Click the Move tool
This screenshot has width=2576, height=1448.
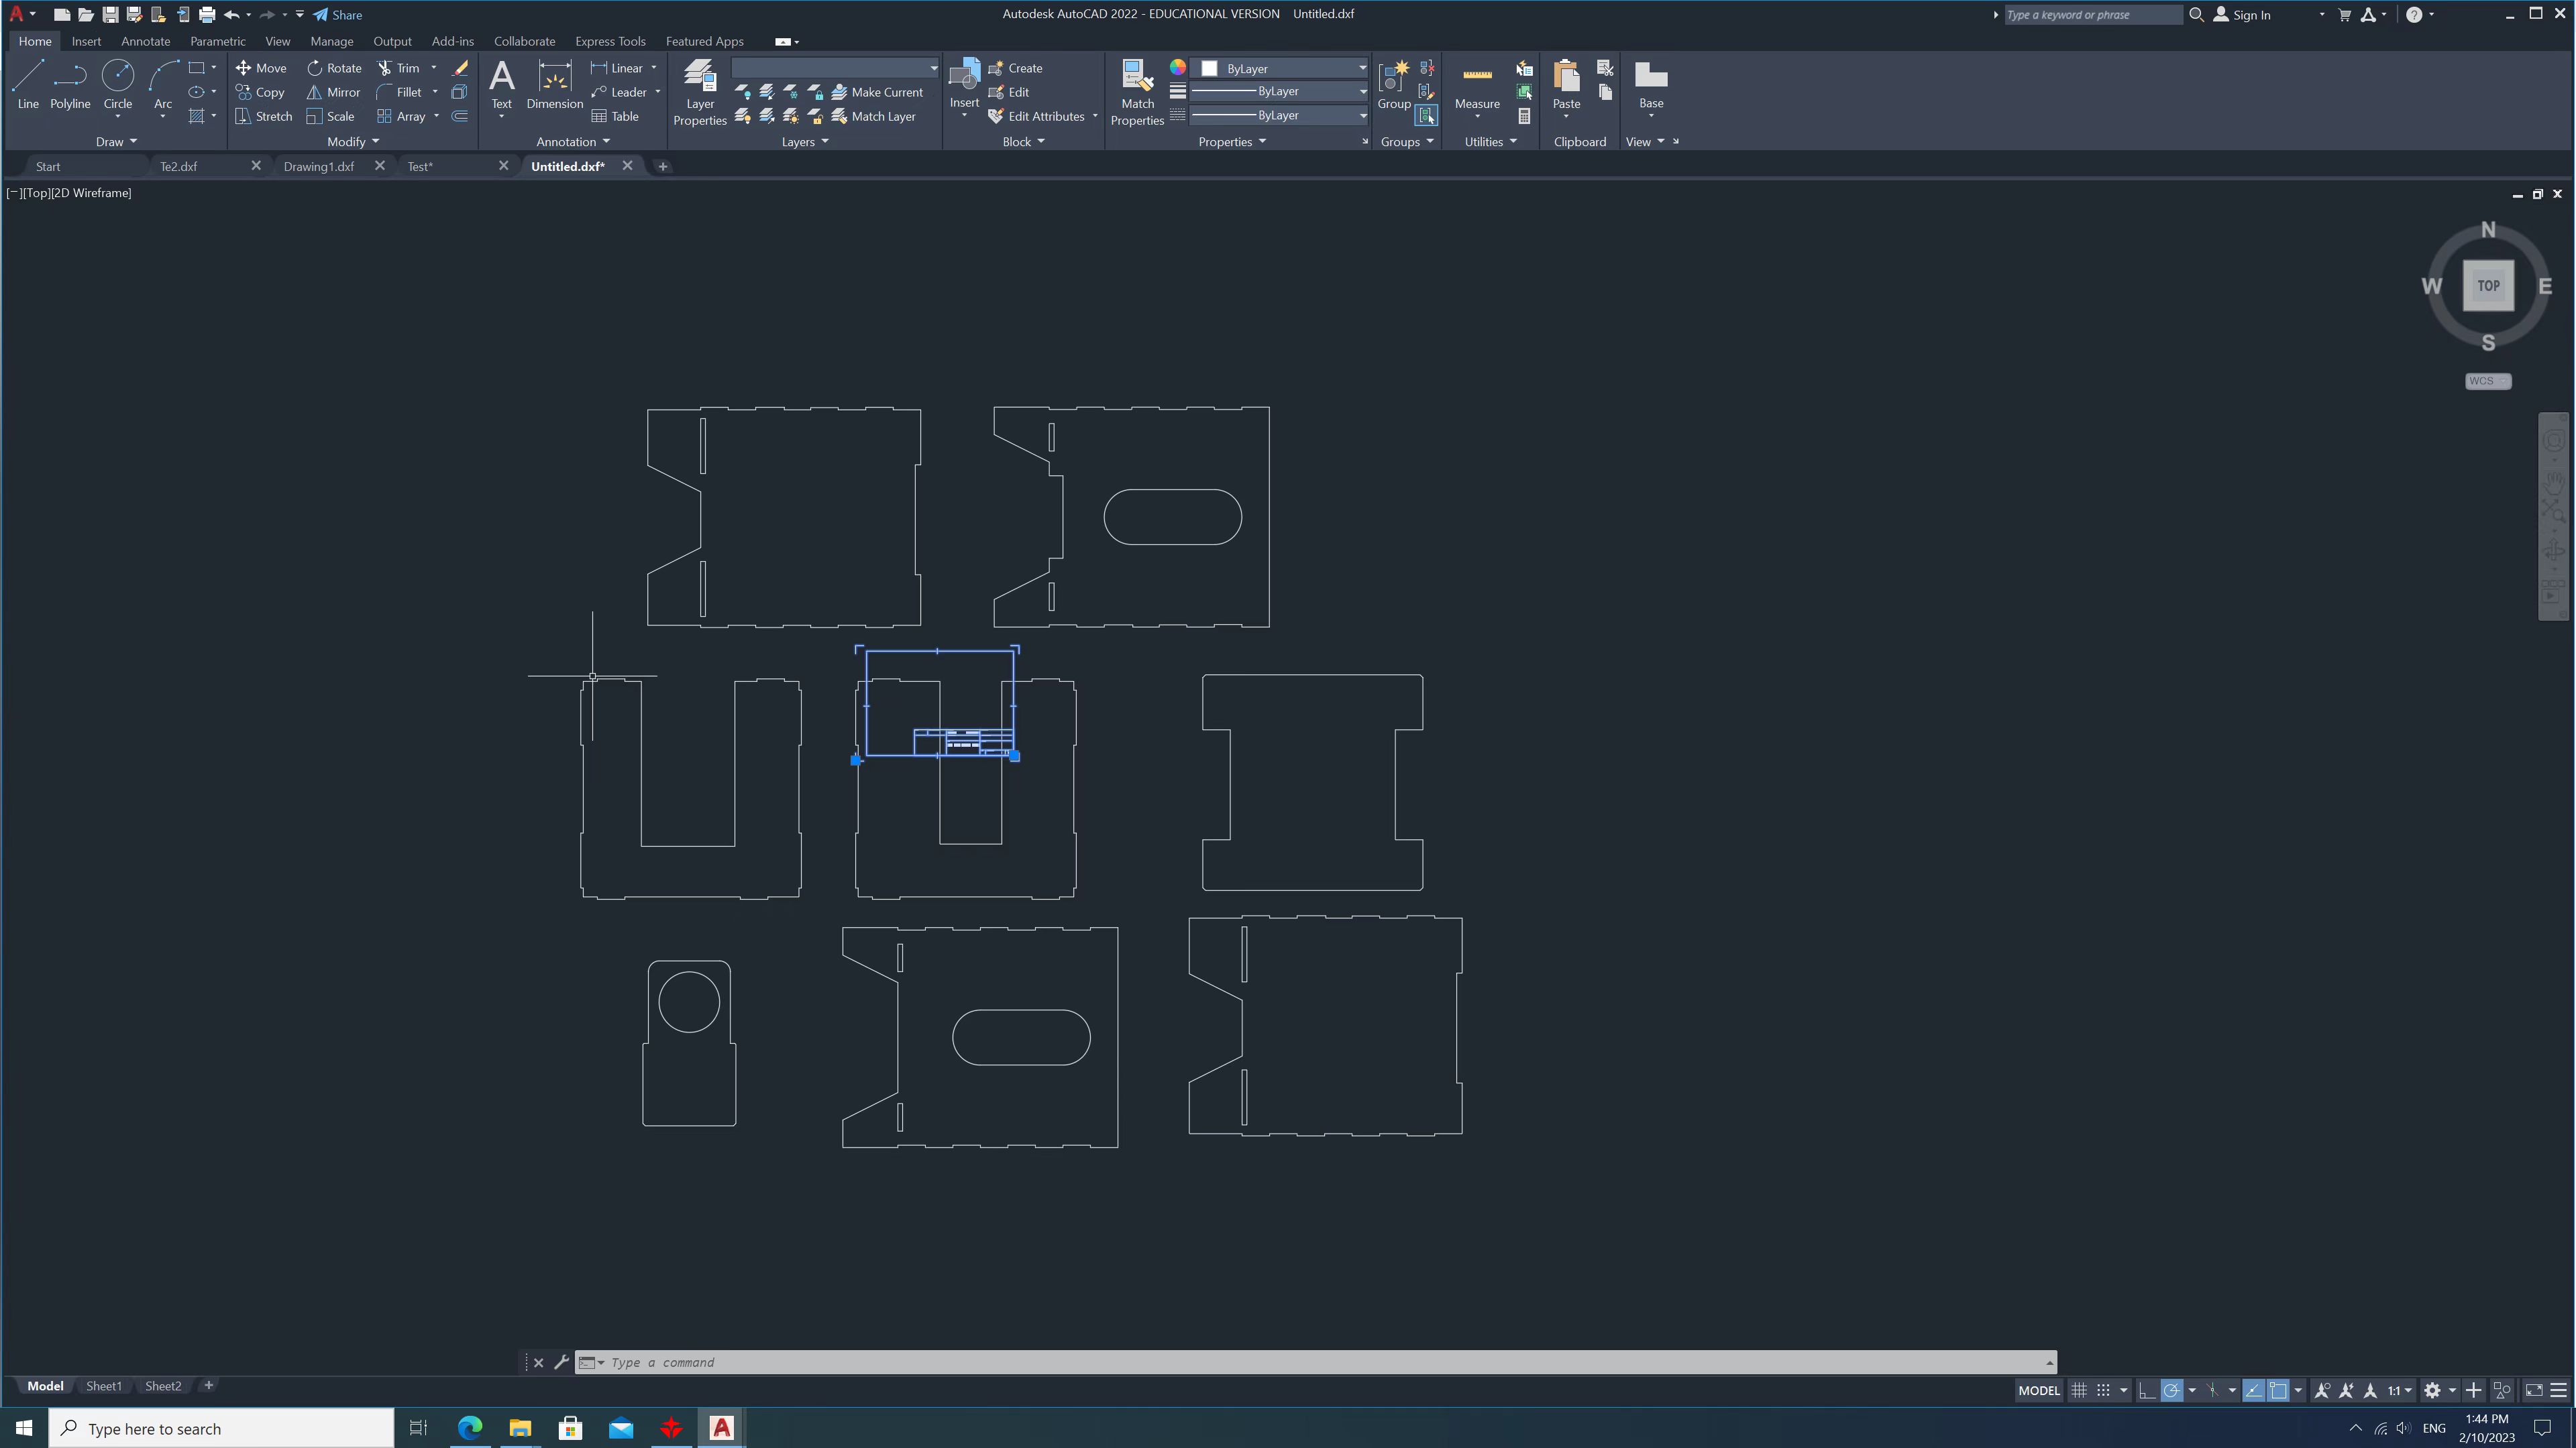tap(261, 68)
